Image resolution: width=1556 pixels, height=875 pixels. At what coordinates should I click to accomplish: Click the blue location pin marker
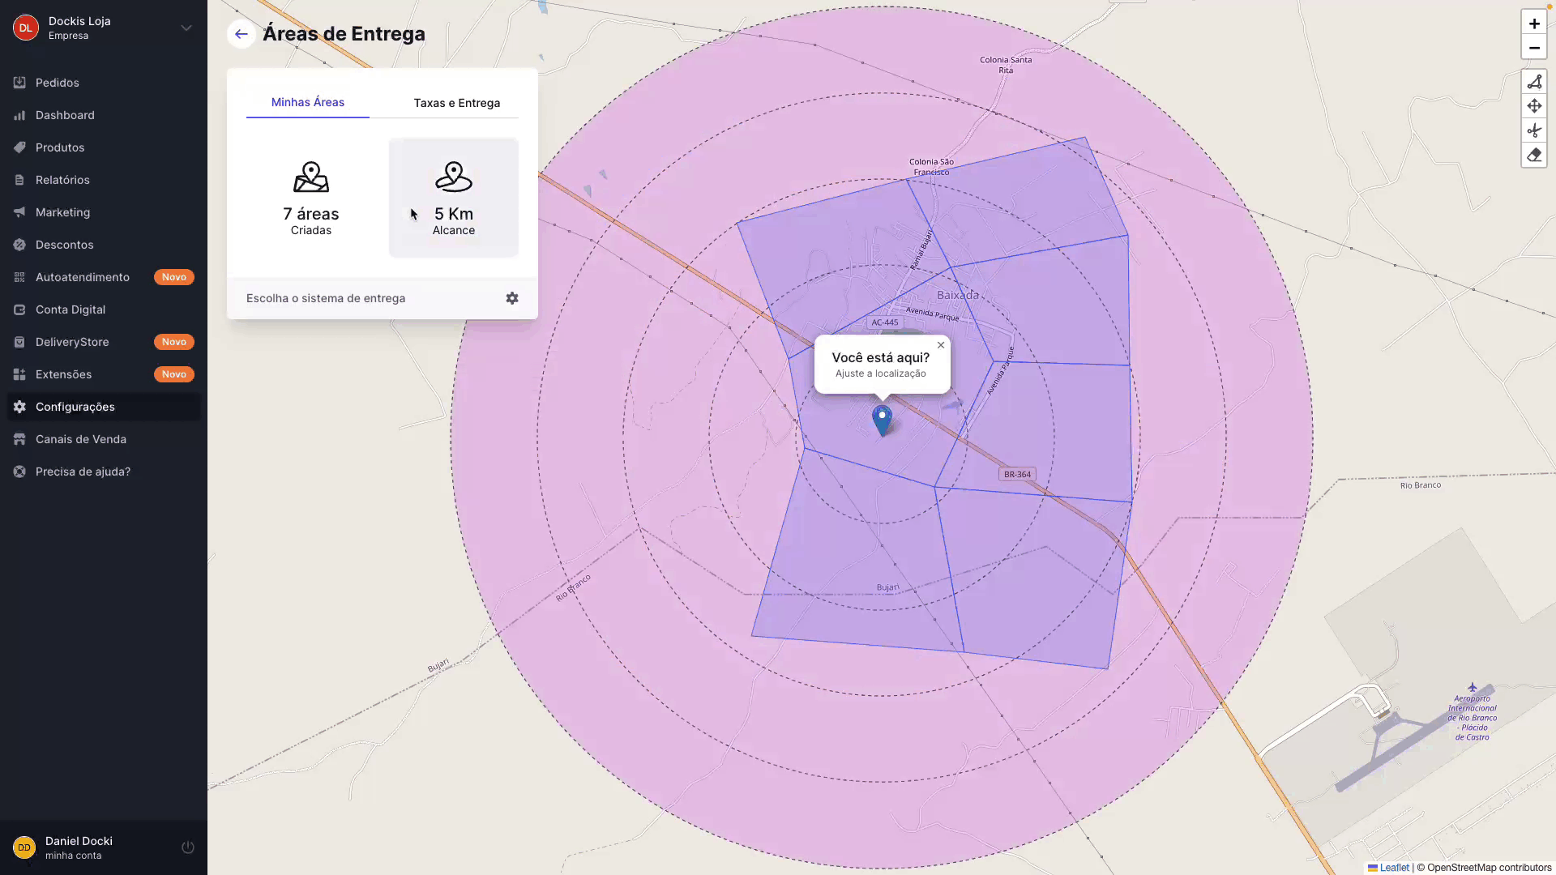pos(882,420)
